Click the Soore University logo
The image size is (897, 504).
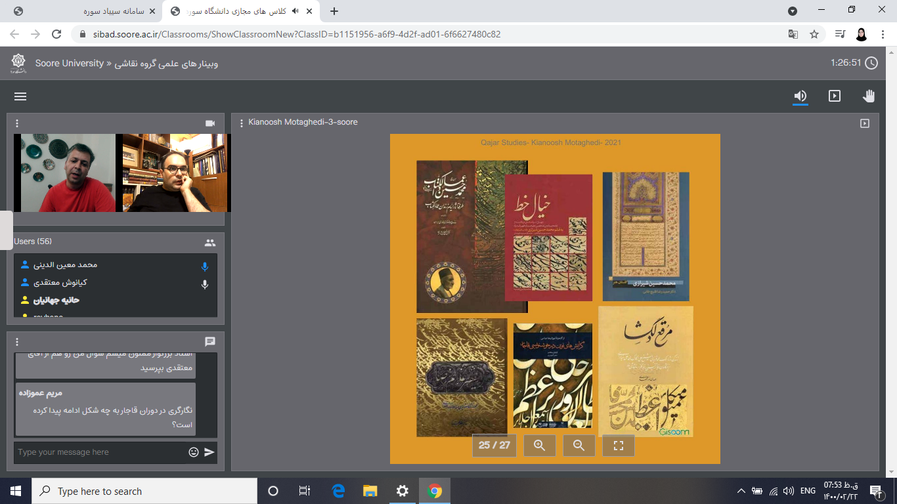click(18, 64)
